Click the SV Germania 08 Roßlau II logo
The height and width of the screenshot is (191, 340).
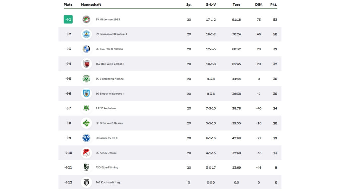coord(86,34)
